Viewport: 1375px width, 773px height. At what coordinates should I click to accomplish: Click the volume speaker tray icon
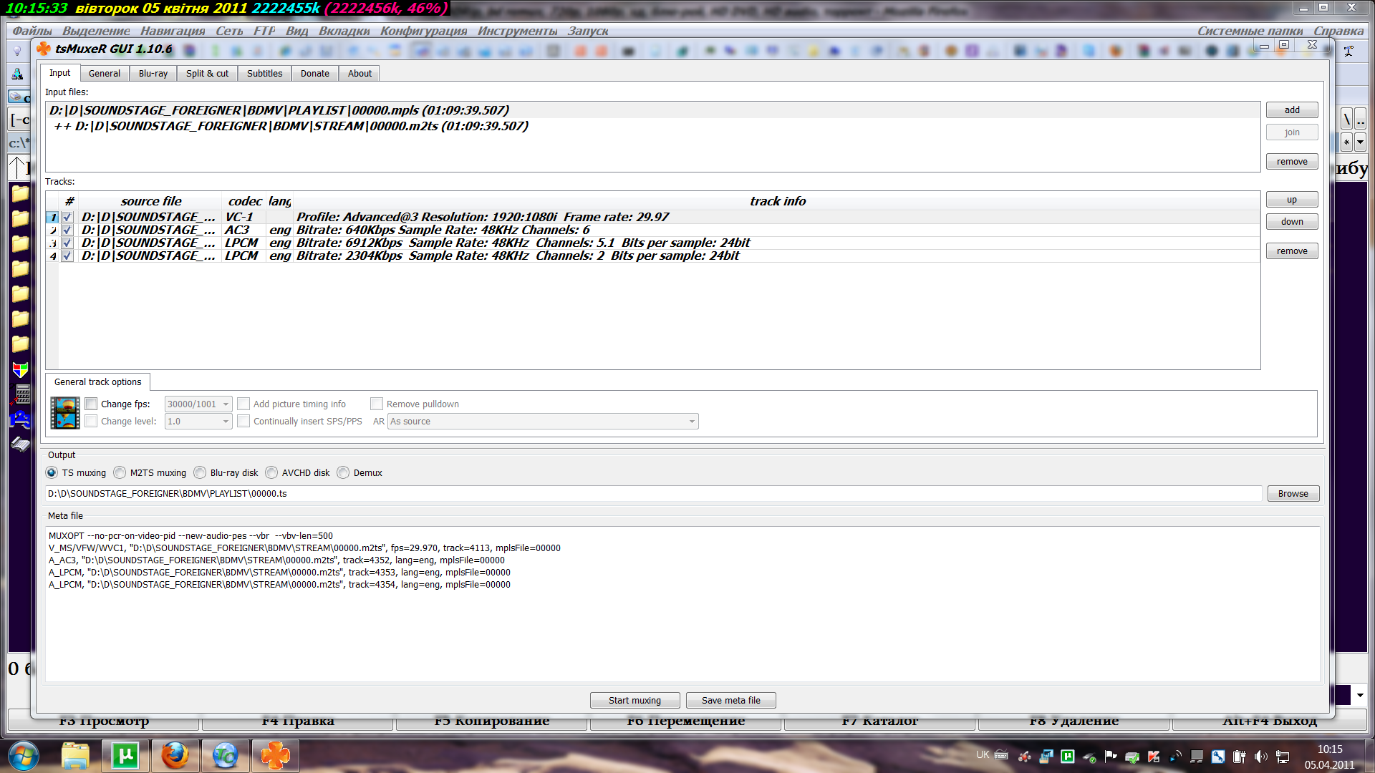click(x=1261, y=756)
